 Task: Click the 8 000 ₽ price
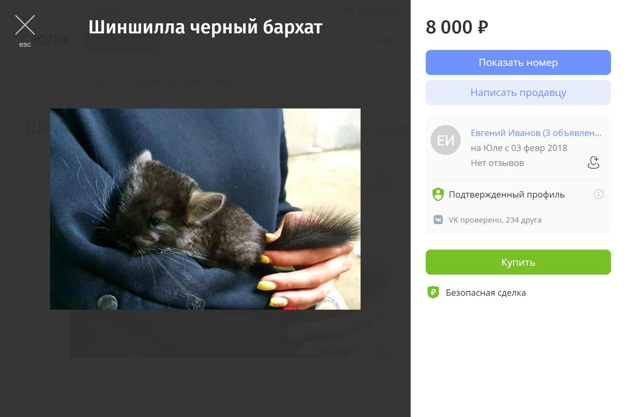(457, 27)
